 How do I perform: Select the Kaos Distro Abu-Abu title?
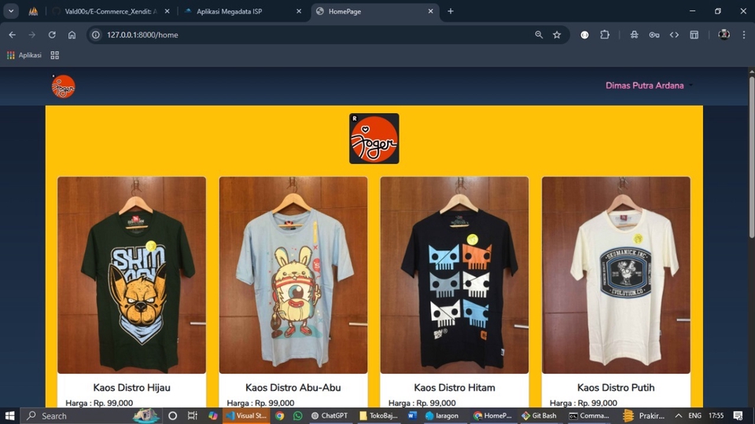coord(293,387)
